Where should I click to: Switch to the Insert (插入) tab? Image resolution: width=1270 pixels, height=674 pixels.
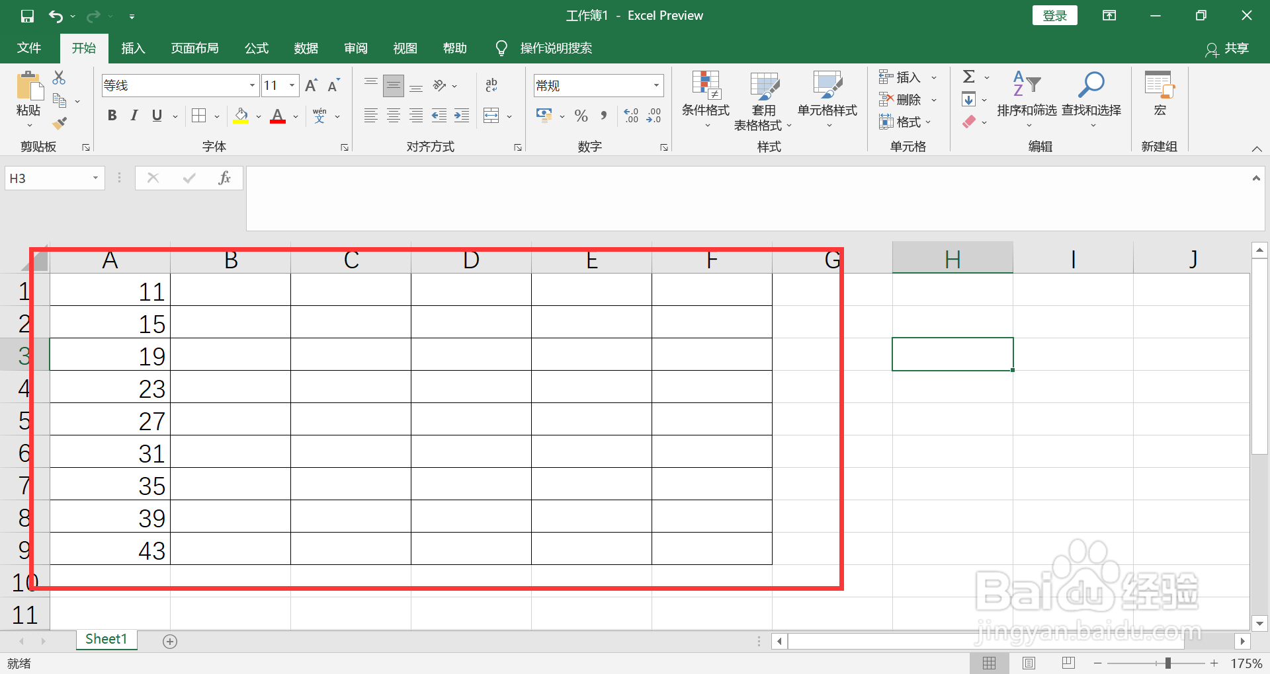[x=133, y=48]
